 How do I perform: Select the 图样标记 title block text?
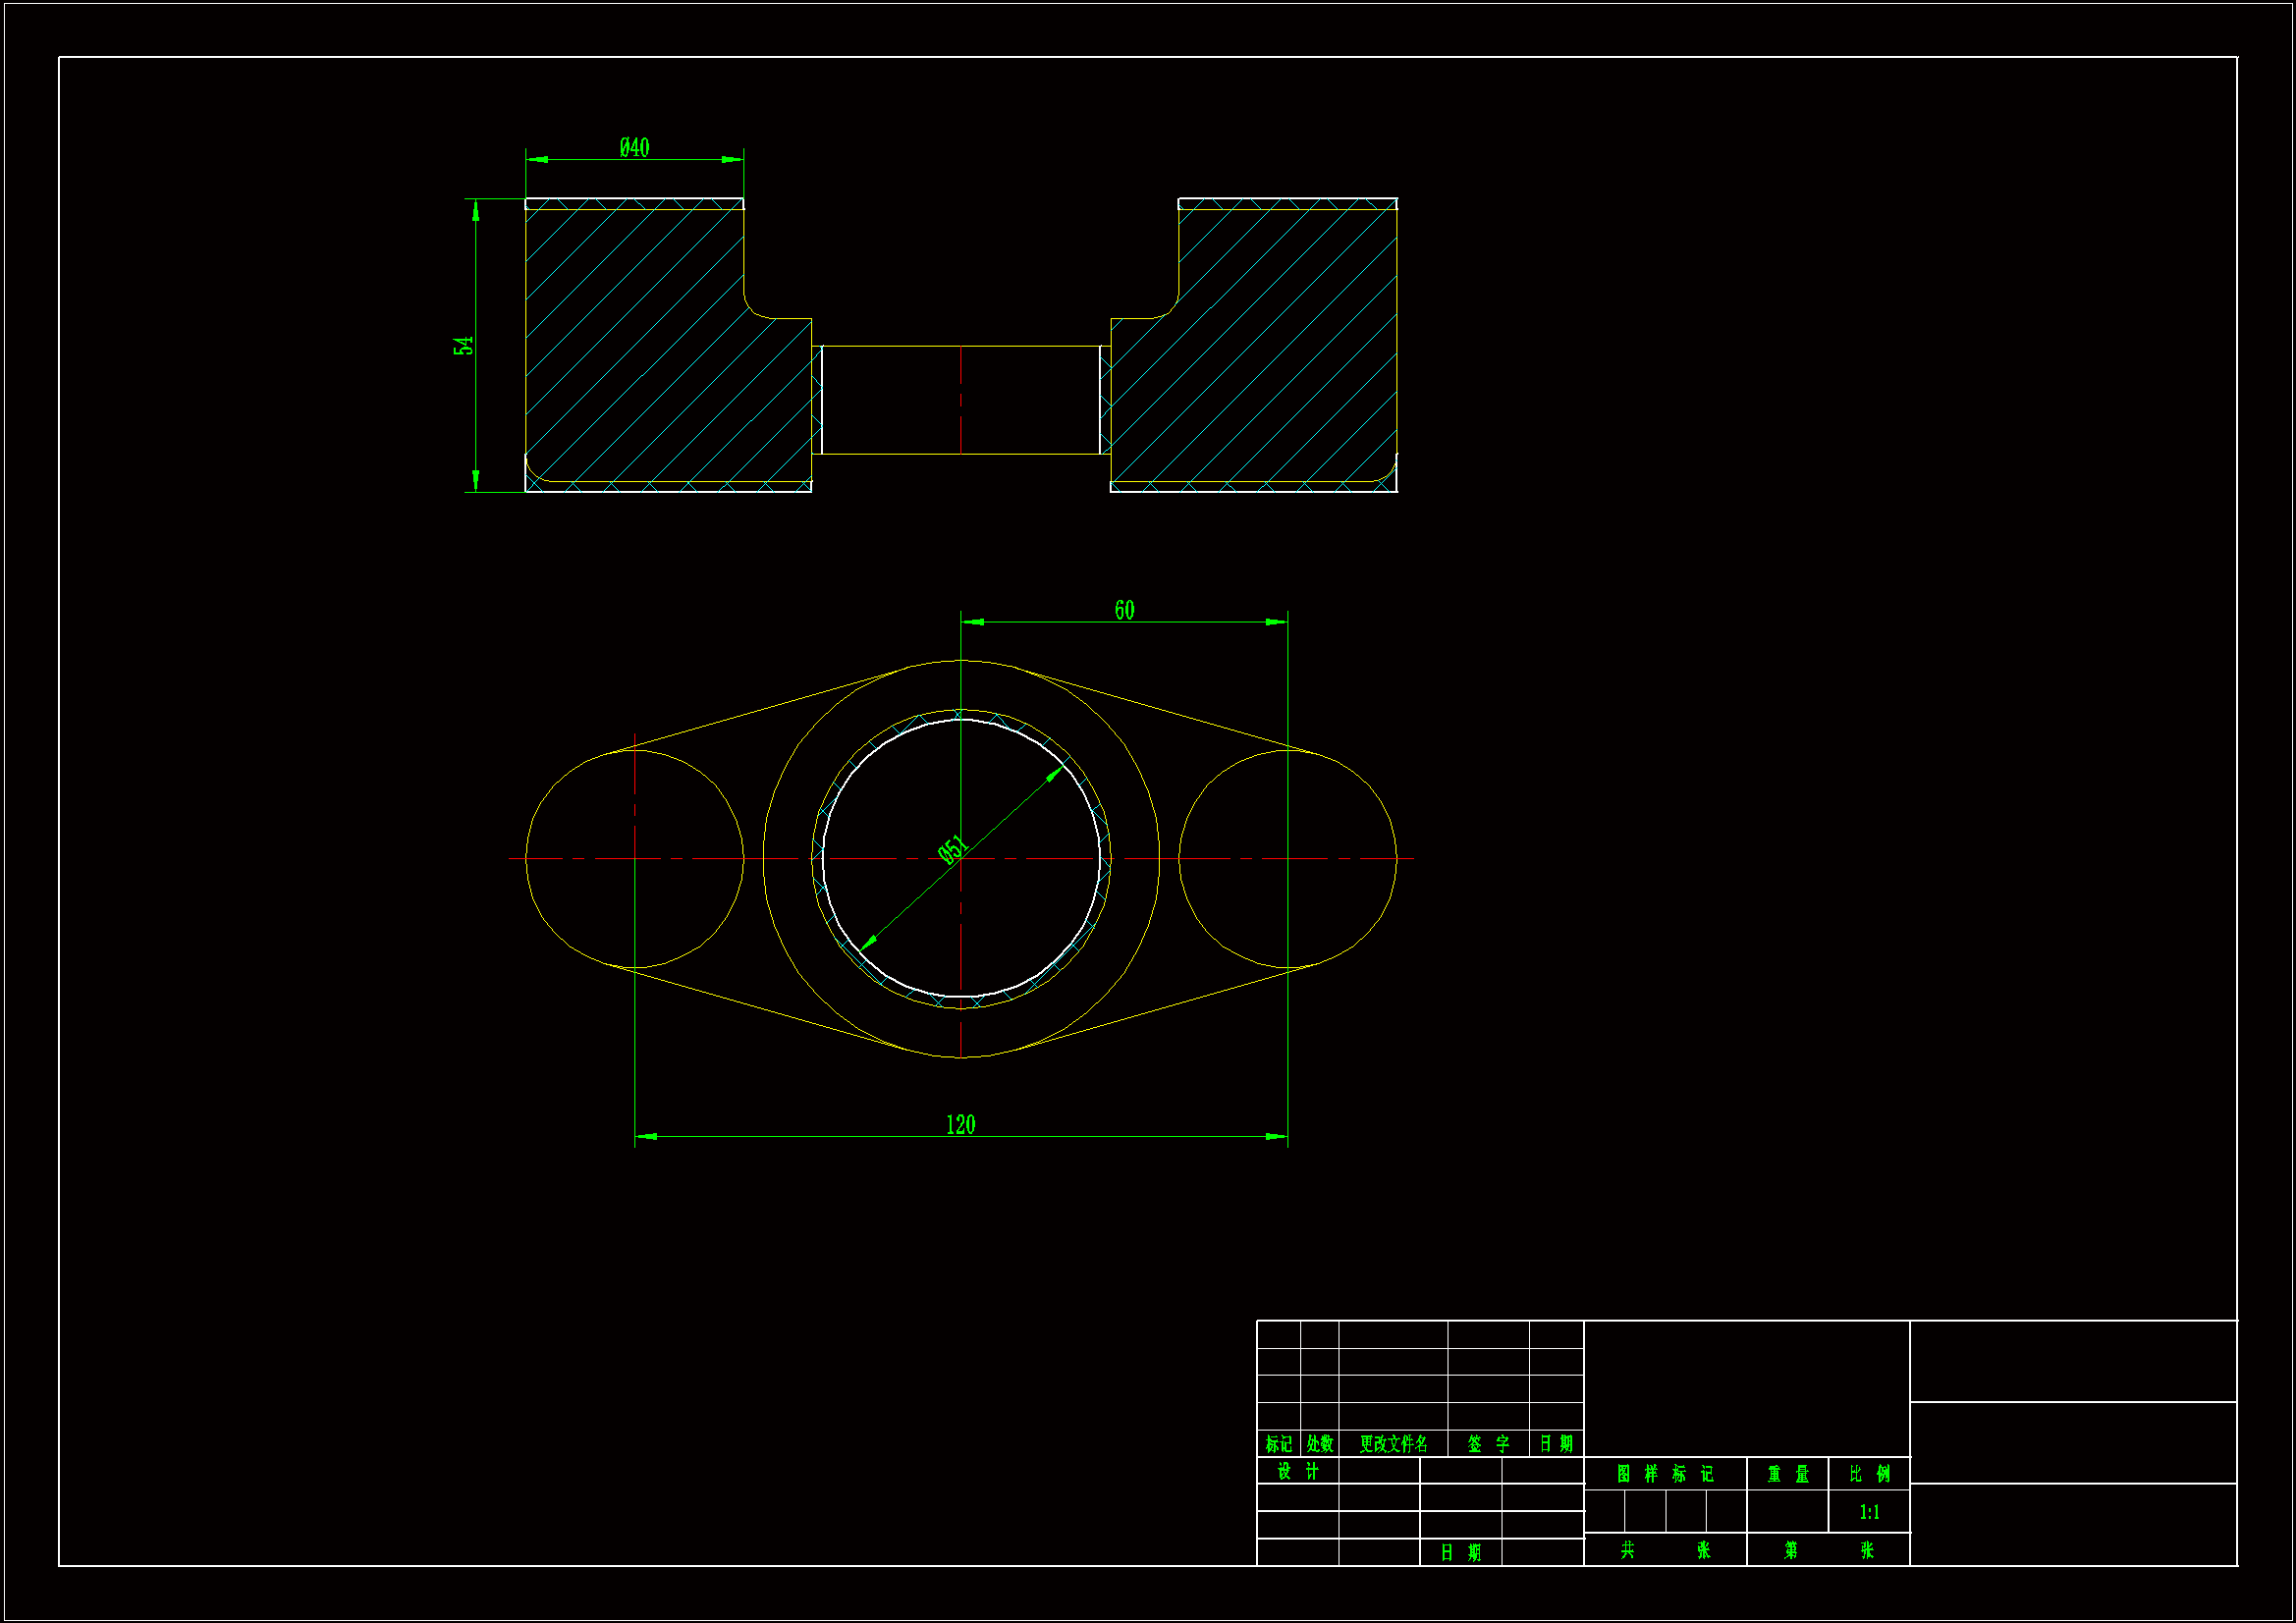[1665, 1474]
